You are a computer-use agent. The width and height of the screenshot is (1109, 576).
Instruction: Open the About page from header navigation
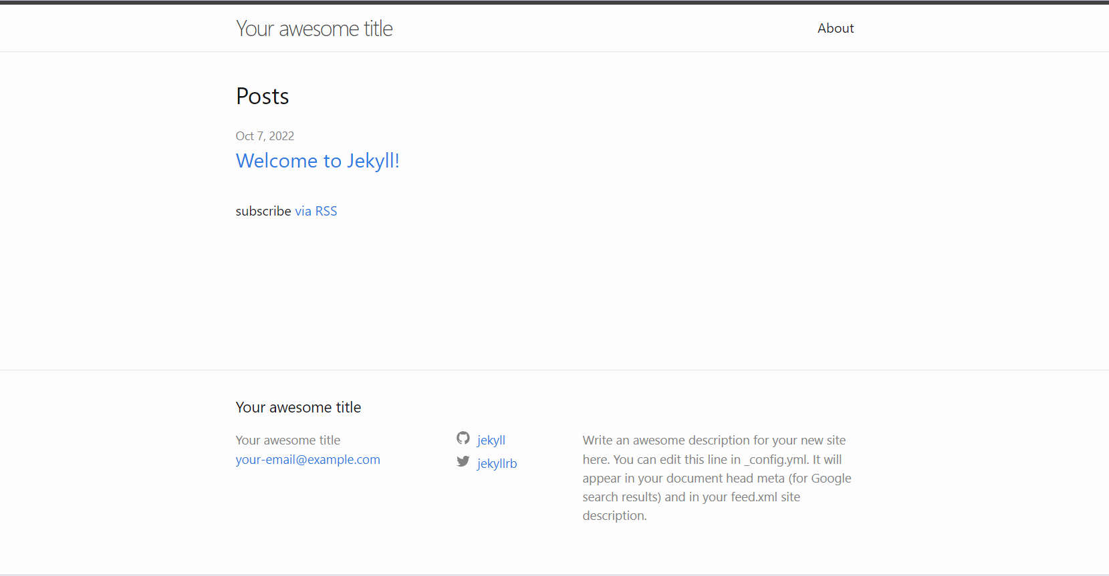click(835, 28)
